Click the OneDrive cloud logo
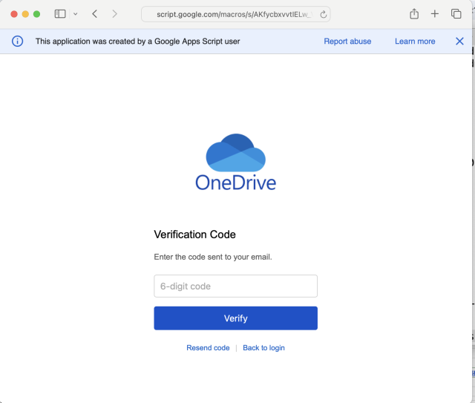This screenshot has width=475, height=403. tap(236, 153)
